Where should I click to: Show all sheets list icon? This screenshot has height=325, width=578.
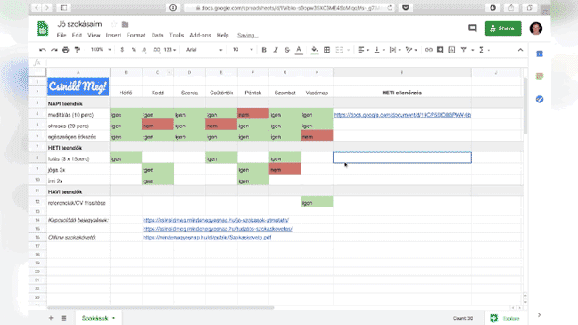click(x=63, y=318)
